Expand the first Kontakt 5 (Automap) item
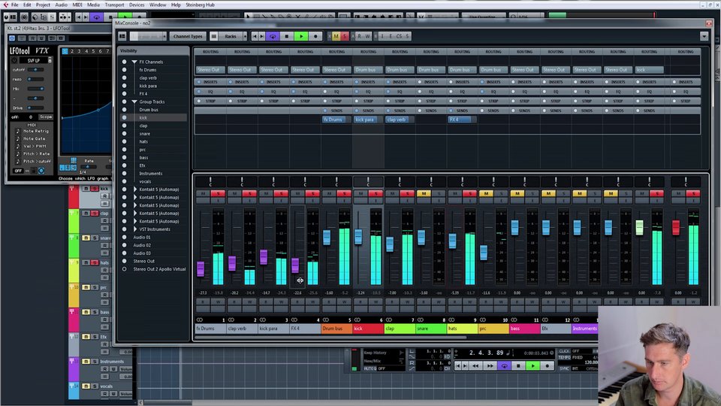This screenshot has width=721, height=406. (135, 189)
